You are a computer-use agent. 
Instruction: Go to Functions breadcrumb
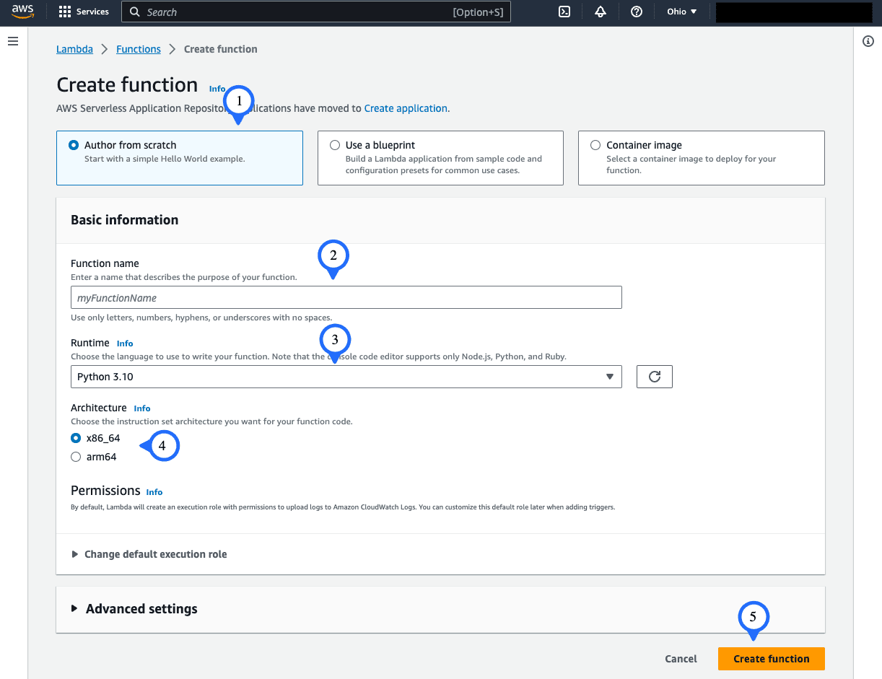139,49
